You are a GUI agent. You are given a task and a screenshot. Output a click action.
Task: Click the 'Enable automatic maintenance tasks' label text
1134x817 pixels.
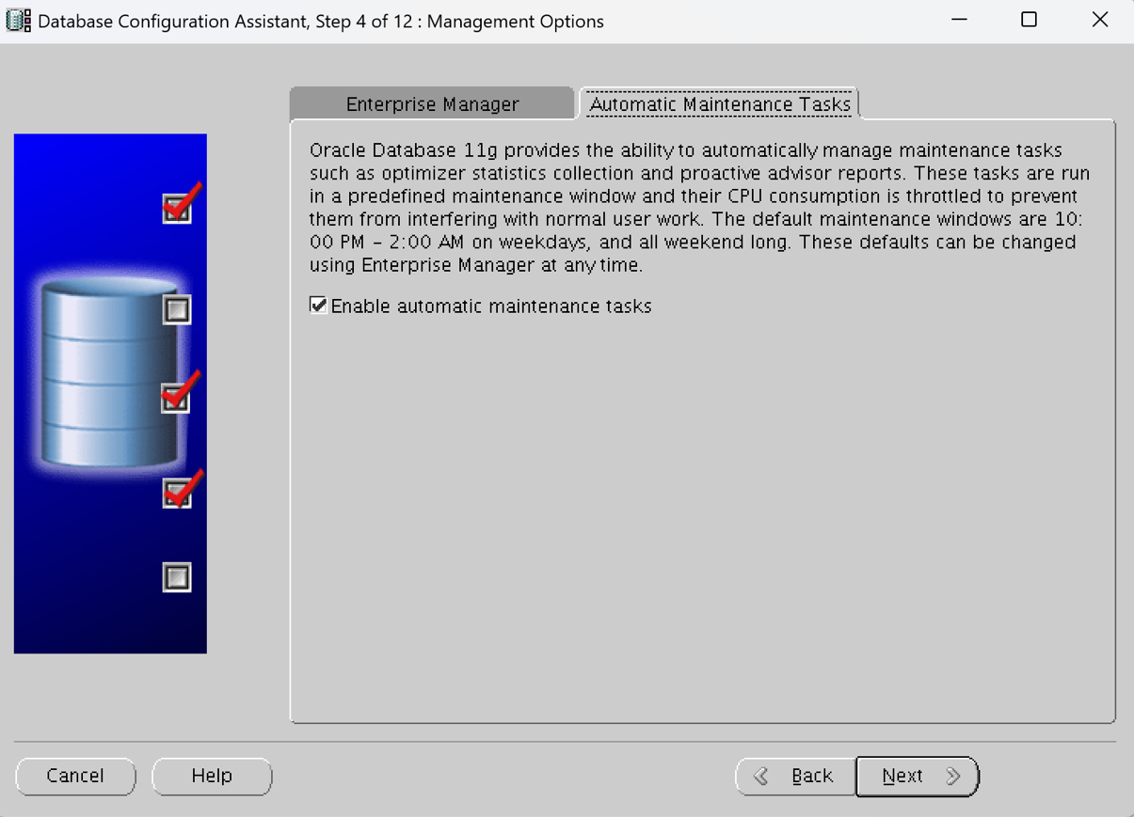pyautogui.click(x=491, y=306)
